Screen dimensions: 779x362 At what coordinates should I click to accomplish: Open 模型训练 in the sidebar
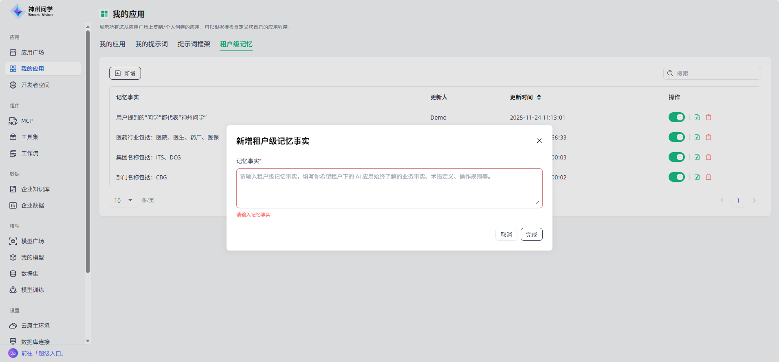tap(33, 290)
